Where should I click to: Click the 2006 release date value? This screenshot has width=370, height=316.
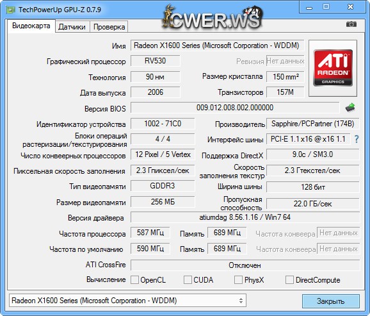click(156, 92)
